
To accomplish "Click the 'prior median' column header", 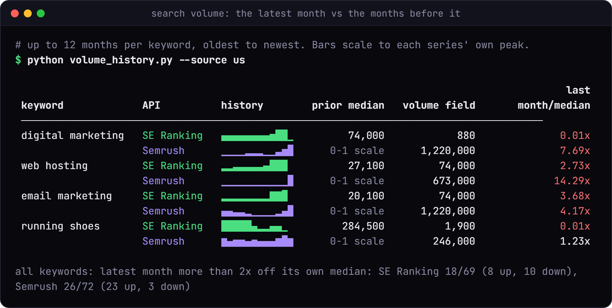I will [x=348, y=105].
